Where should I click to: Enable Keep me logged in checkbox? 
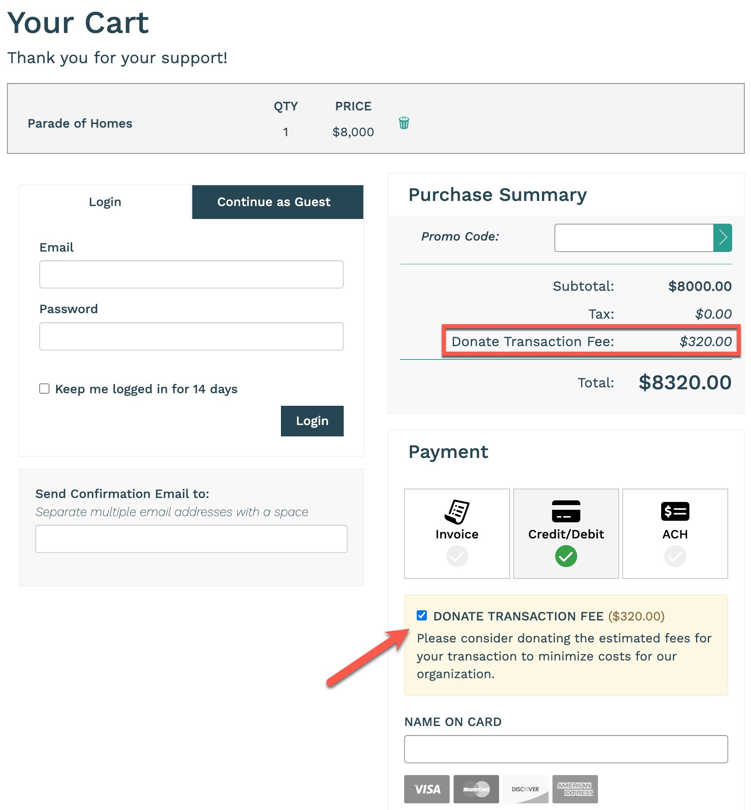(44, 389)
